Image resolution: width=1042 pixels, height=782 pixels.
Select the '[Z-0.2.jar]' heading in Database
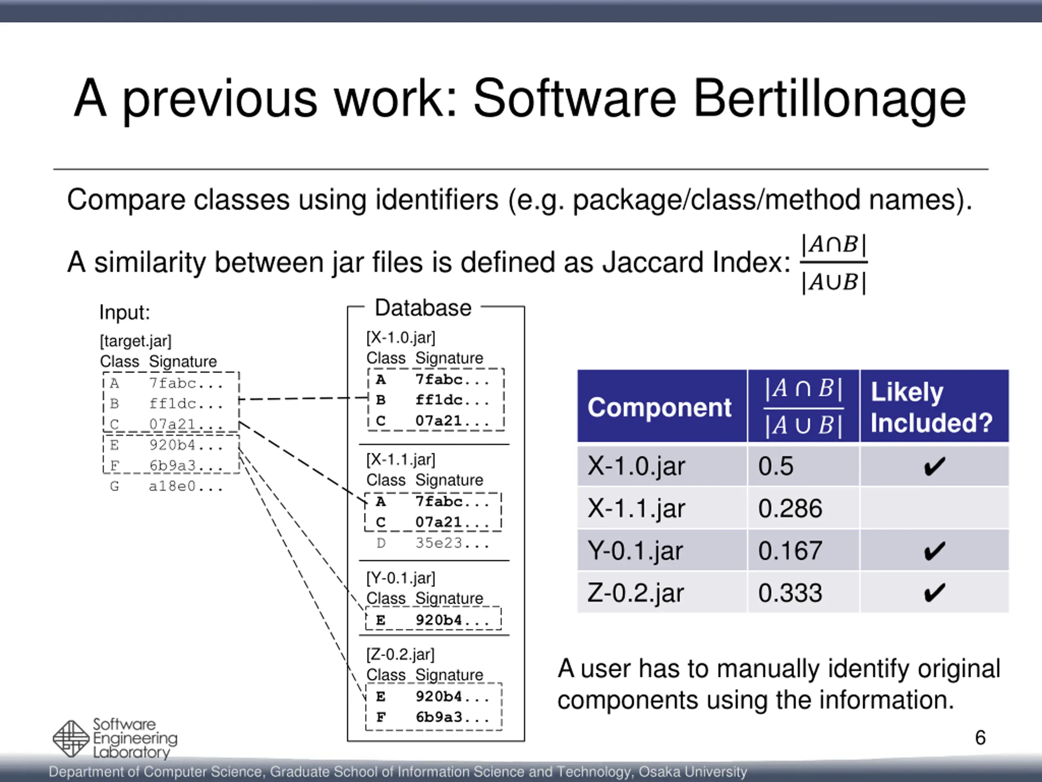click(x=401, y=654)
